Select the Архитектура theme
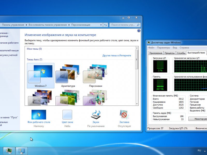The image size is (207, 155). (68, 75)
